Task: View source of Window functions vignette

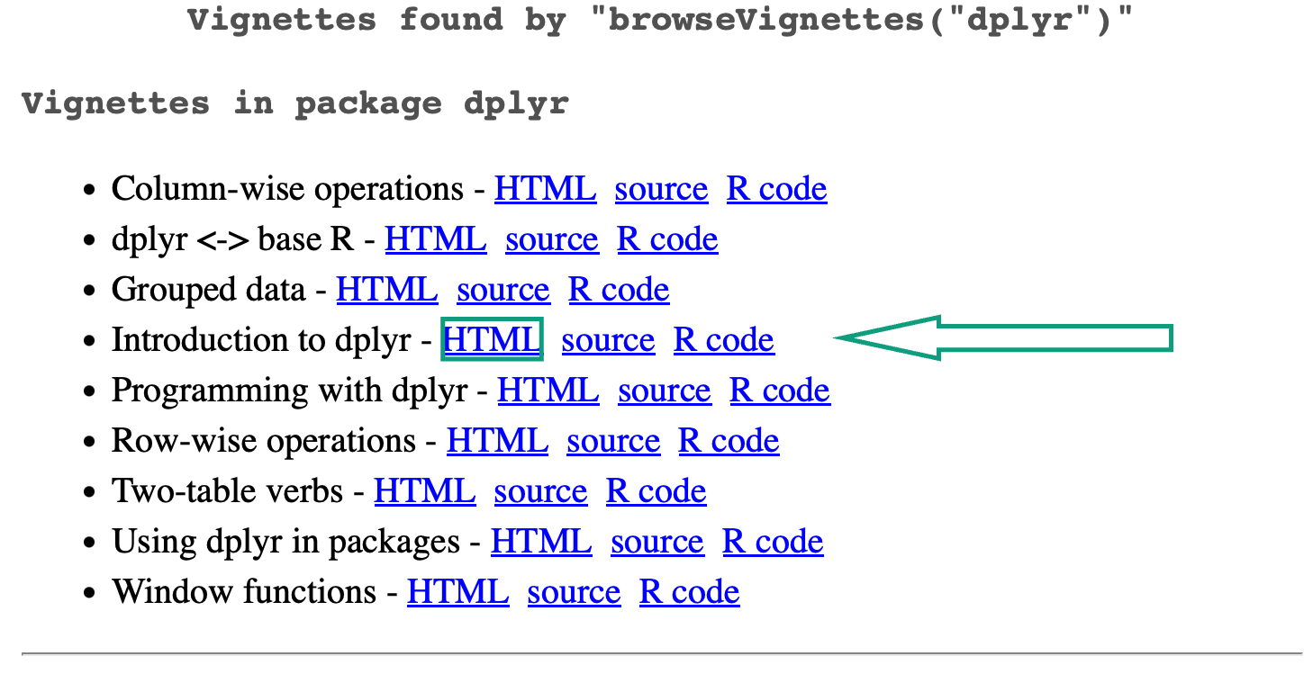Action: pyautogui.click(x=574, y=592)
